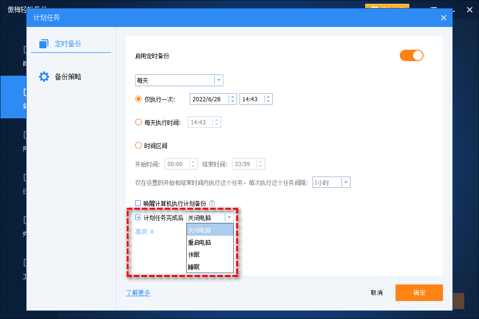The image size is (479, 319).
Task: Toggle the 启用定时备份 switch off
Action: click(411, 56)
